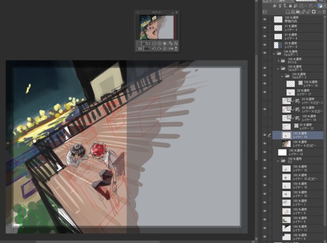Image resolution: width=327 pixels, height=243 pixels.
Task: Collapse フォルダー 2 folder
Action: pos(282,76)
